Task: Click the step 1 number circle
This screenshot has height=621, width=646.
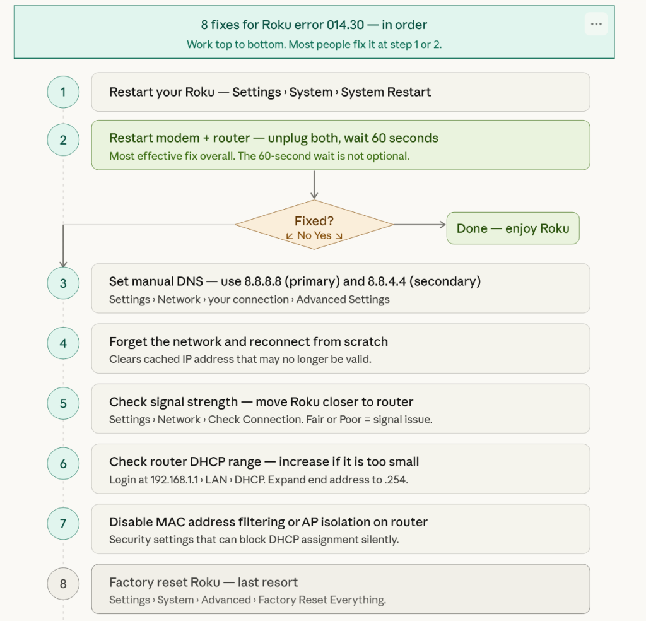Action: (x=63, y=92)
